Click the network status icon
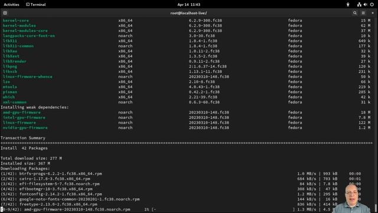 pos(359,5)
